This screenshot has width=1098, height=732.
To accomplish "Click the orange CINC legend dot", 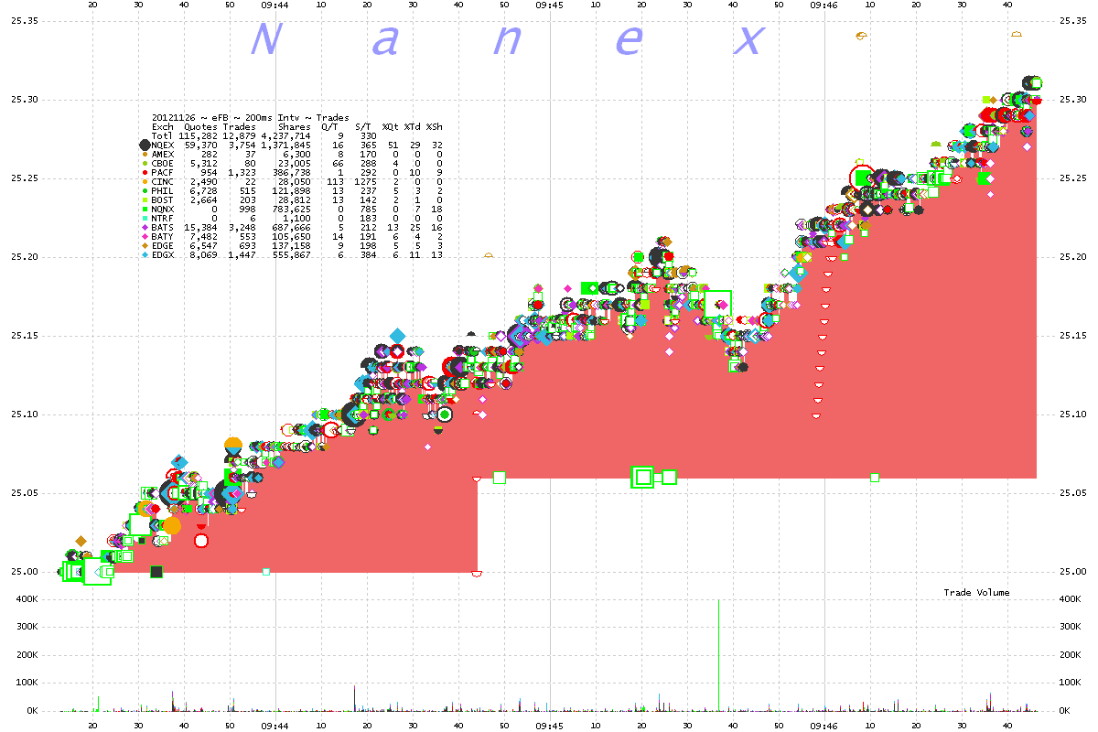I will [x=145, y=181].
